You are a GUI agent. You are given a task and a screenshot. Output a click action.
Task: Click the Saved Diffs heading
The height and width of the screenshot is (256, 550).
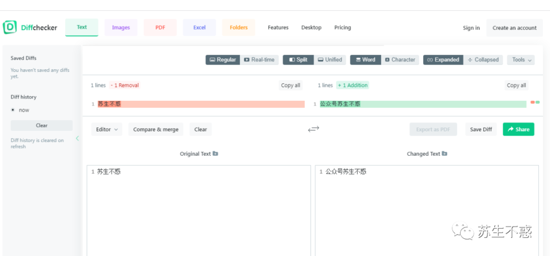pos(23,58)
